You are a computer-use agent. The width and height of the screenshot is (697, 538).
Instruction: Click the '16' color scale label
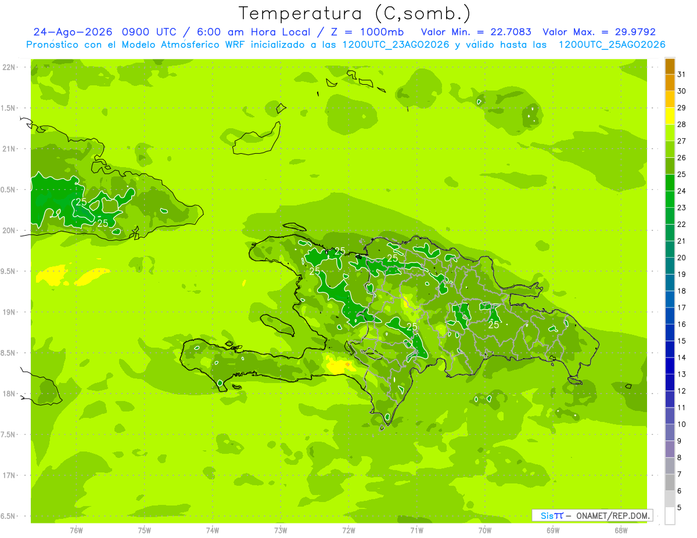click(x=682, y=324)
